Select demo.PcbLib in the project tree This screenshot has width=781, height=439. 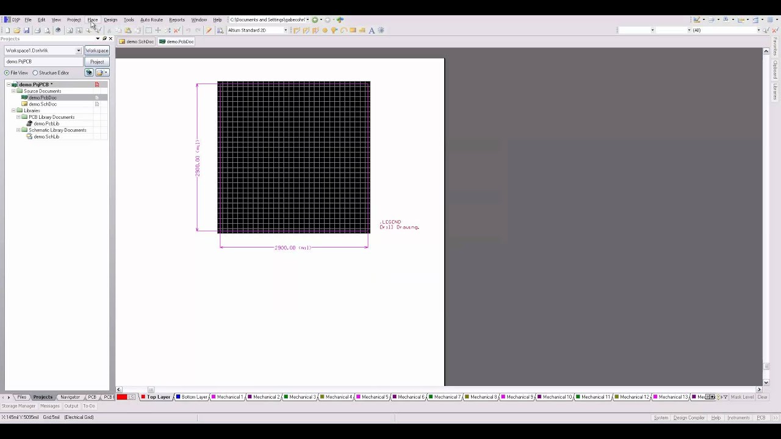46,124
